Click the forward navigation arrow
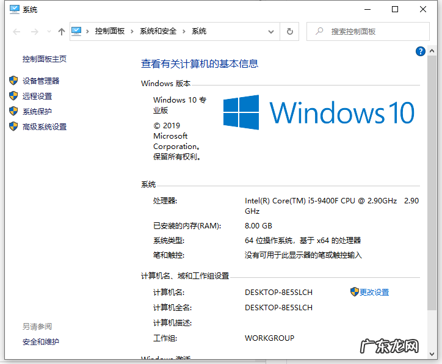 pyautogui.click(x=35, y=32)
